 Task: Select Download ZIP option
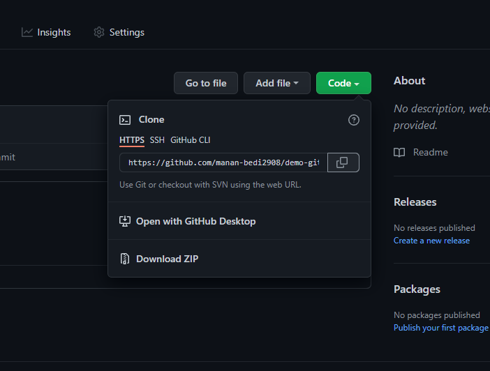click(167, 259)
